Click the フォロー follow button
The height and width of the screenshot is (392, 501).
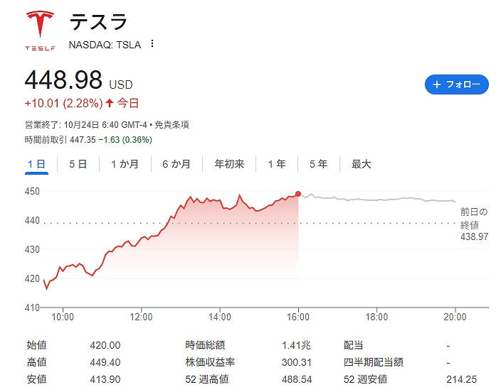[x=456, y=84]
